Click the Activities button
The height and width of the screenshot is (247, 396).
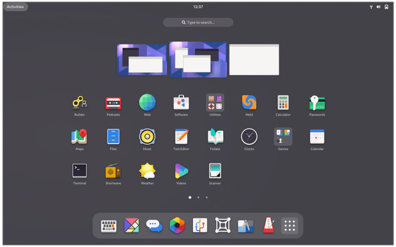pos(15,7)
